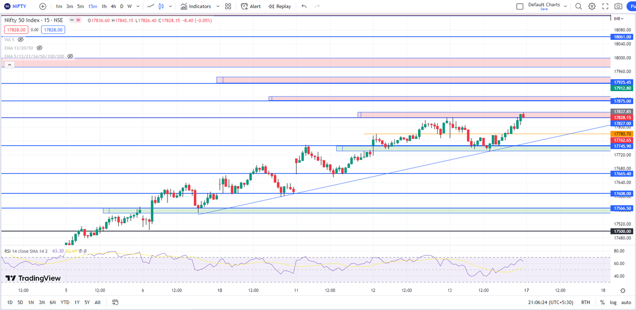This screenshot has height=310, width=636.
Task: Click the TradingView logo
Action: (x=33, y=278)
